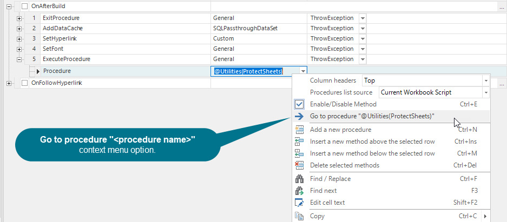This screenshot has height=222, width=507.
Task: Select the AddDataCache method name cell
Action: (x=126, y=29)
